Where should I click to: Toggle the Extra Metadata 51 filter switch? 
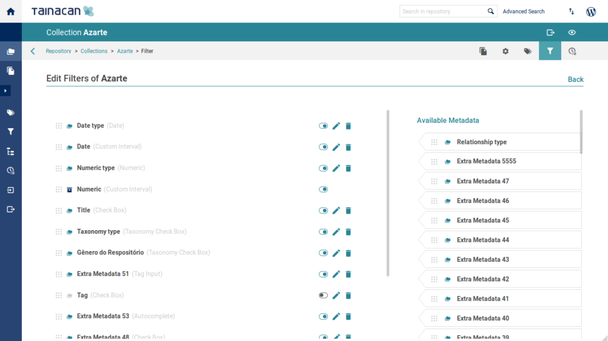coord(323,275)
